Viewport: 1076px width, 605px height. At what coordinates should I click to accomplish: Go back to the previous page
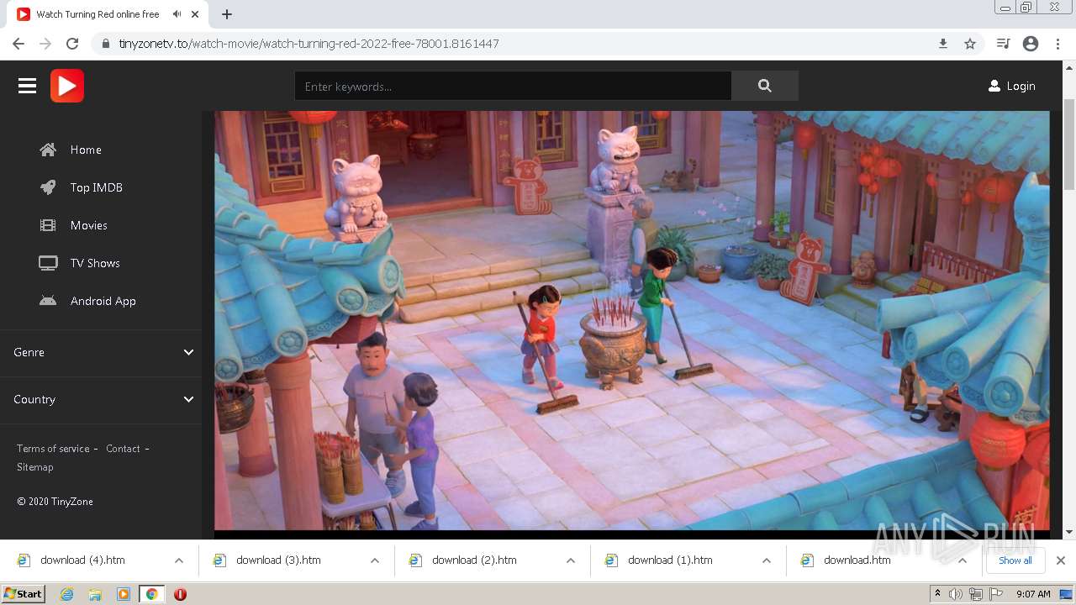[18, 44]
